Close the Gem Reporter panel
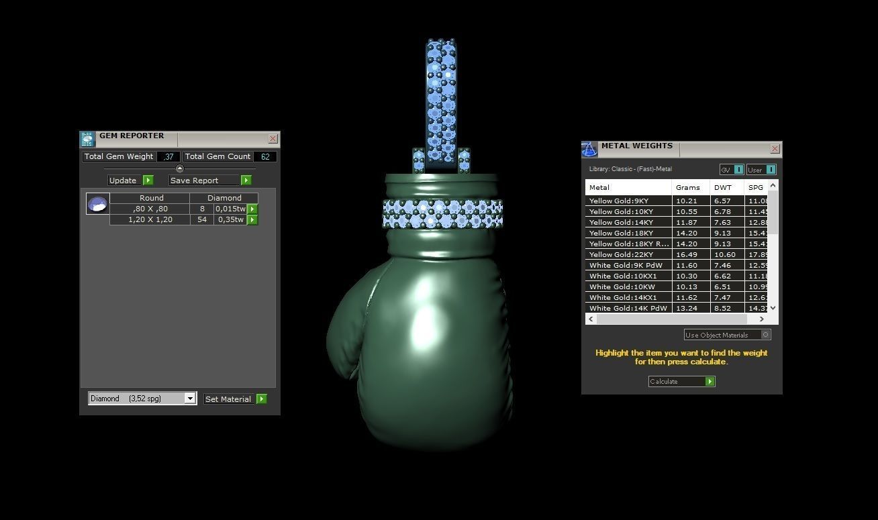 click(x=273, y=138)
